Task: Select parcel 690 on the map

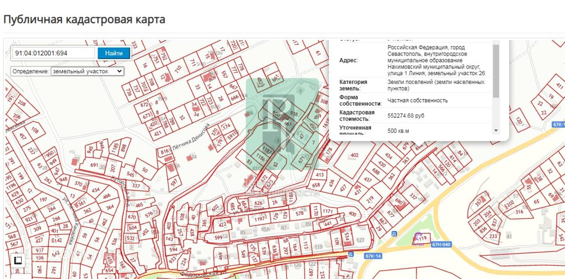Action: (x=399, y=201)
